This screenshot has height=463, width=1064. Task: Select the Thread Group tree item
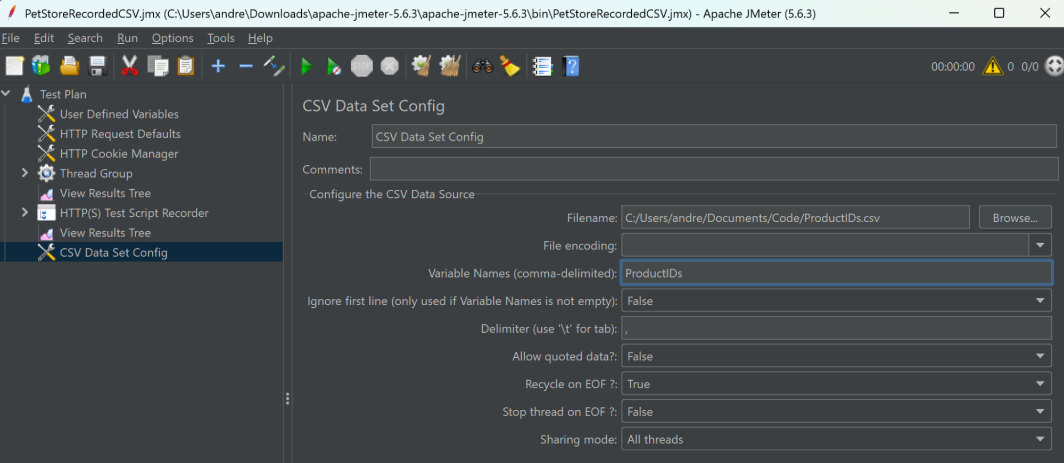(x=96, y=173)
